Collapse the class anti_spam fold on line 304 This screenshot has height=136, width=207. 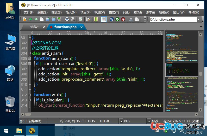coord(29,53)
